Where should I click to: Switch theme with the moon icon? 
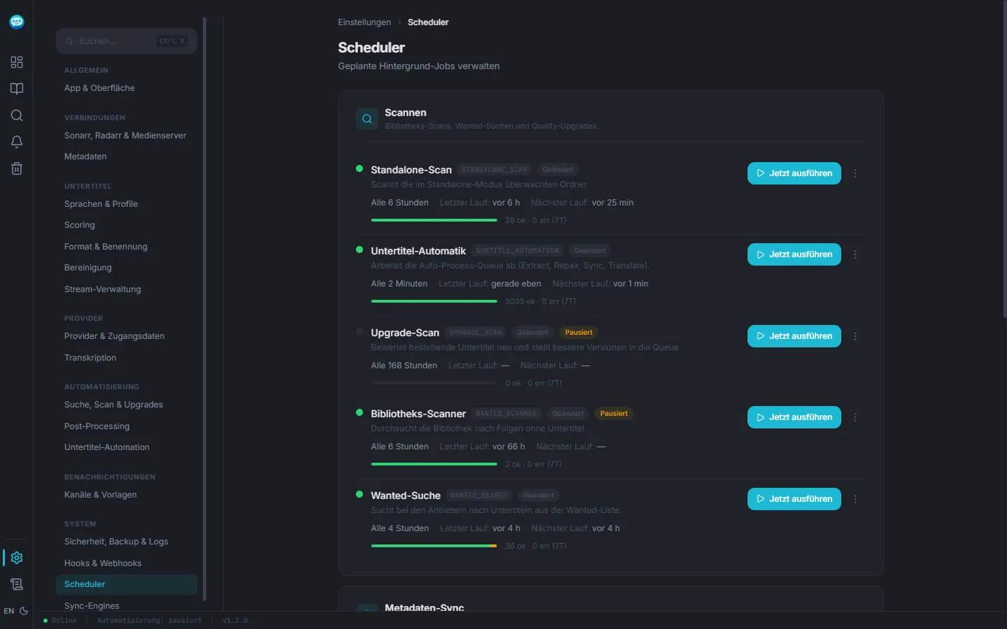pos(24,611)
